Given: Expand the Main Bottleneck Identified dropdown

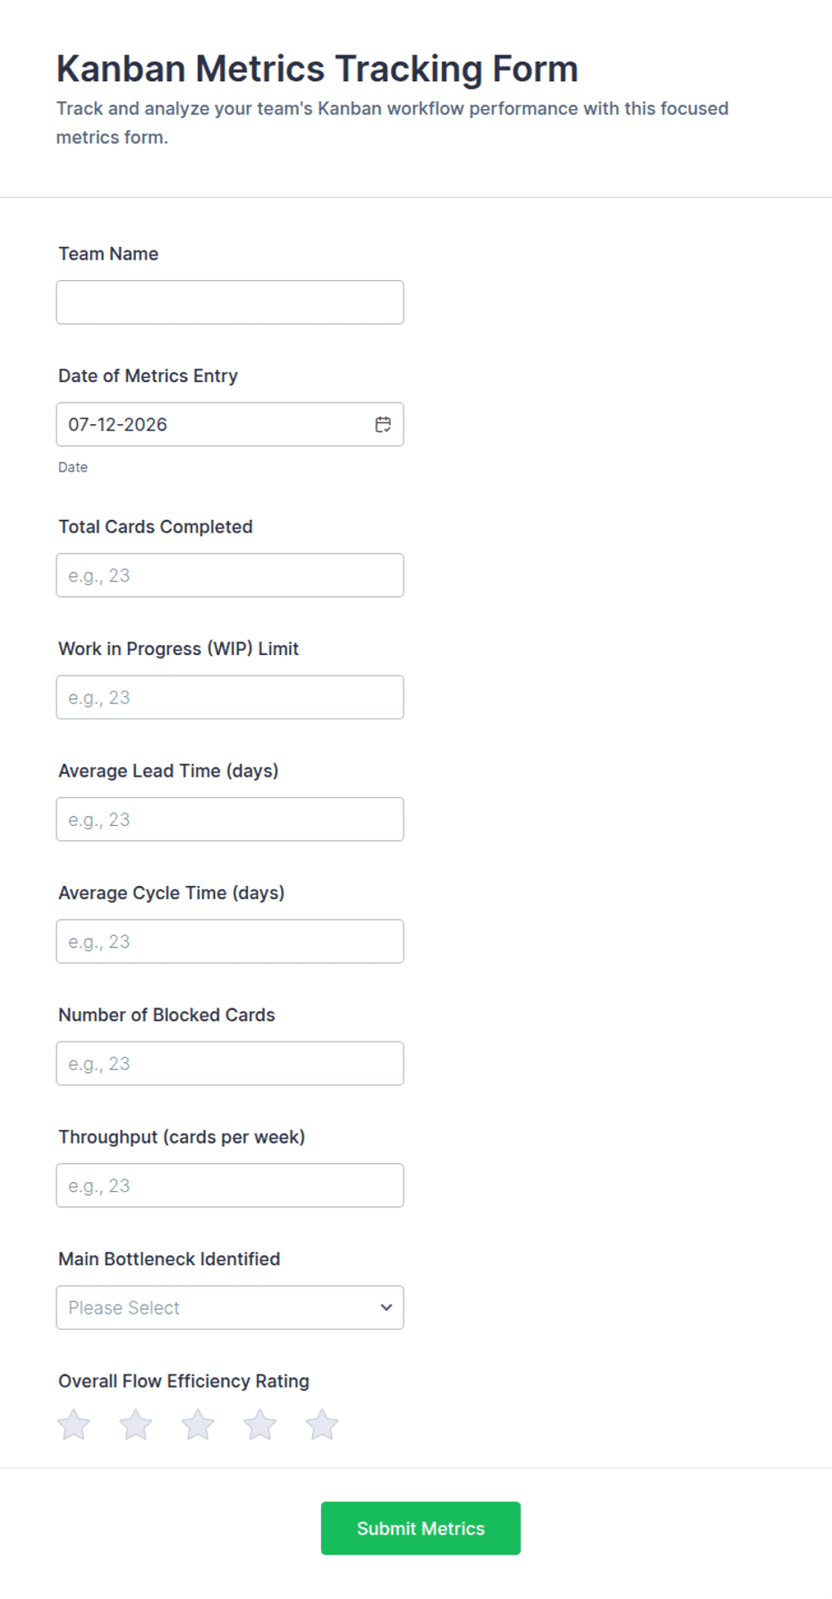Looking at the screenshot, I should [x=230, y=1307].
